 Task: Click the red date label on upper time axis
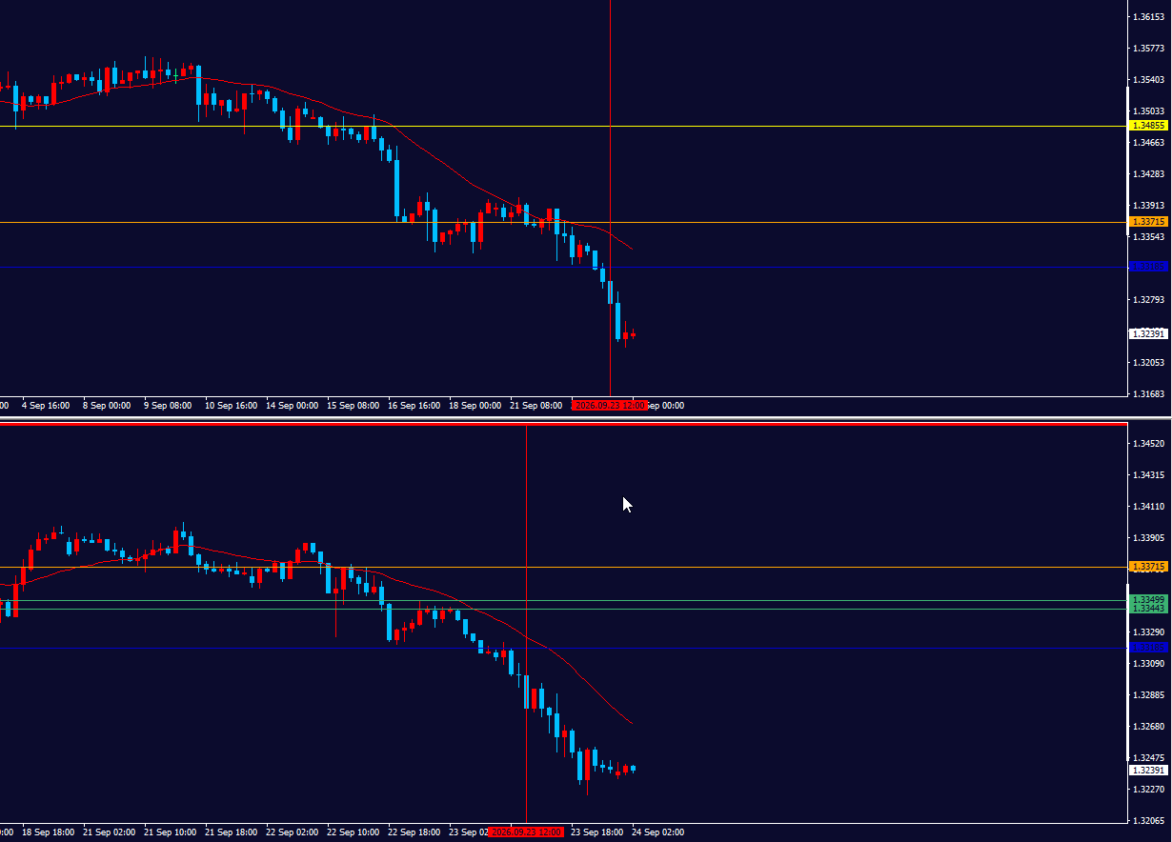[x=610, y=405]
